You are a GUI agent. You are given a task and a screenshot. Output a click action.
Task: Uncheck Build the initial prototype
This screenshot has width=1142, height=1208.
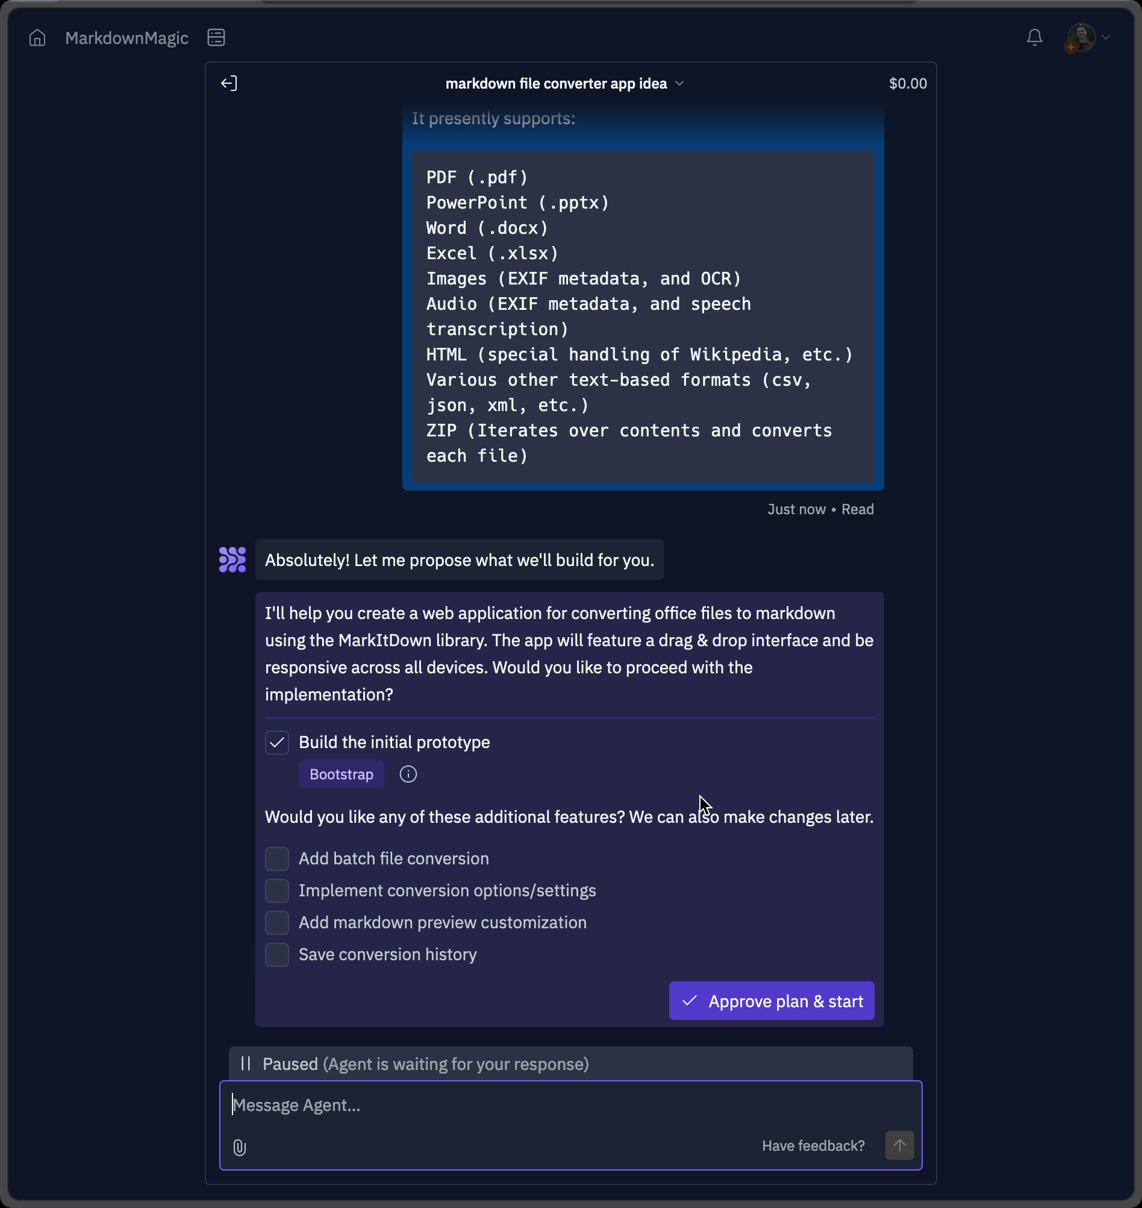pyautogui.click(x=277, y=743)
